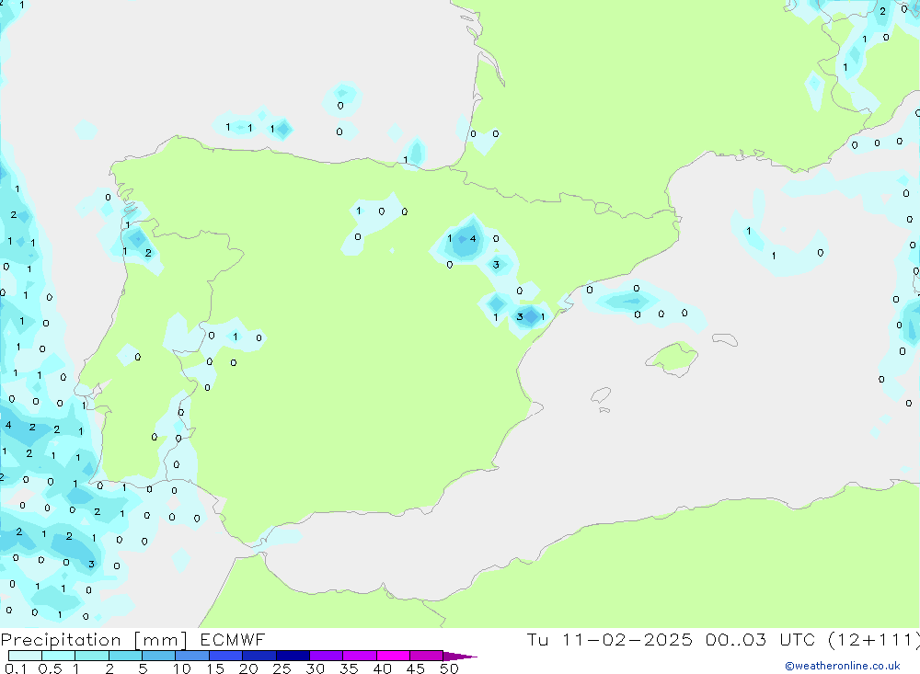
Task: Click the 2–5 mm legend color swatch
Action: point(125,656)
